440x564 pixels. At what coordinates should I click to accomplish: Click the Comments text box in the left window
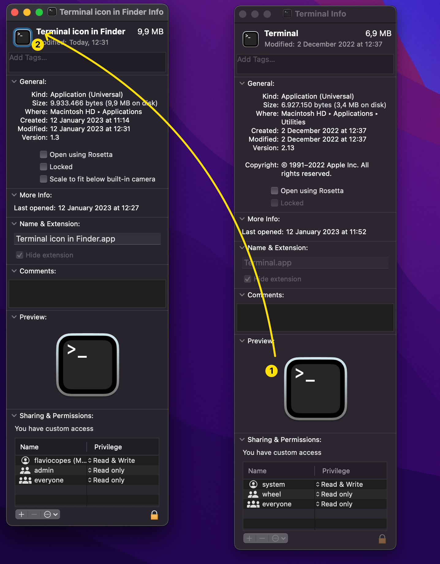pyautogui.click(x=87, y=293)
